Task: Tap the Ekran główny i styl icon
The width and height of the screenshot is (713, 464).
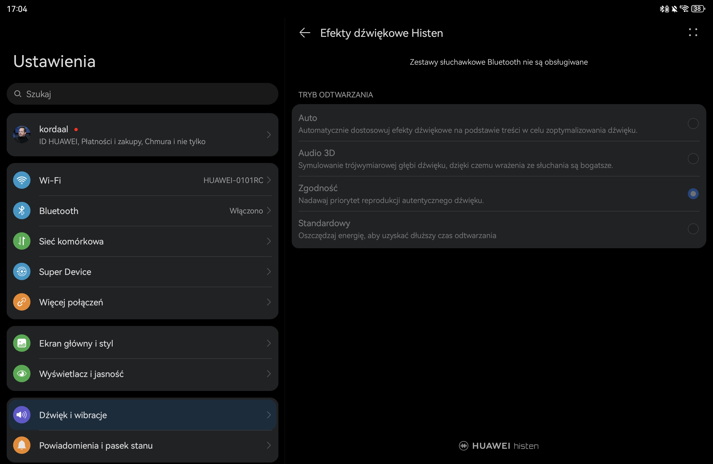Action: click(x=21, y=343)
